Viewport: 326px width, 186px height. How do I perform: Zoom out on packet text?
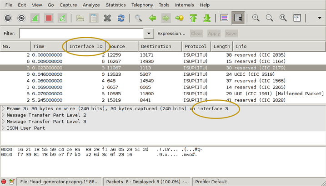coord(270,18)
